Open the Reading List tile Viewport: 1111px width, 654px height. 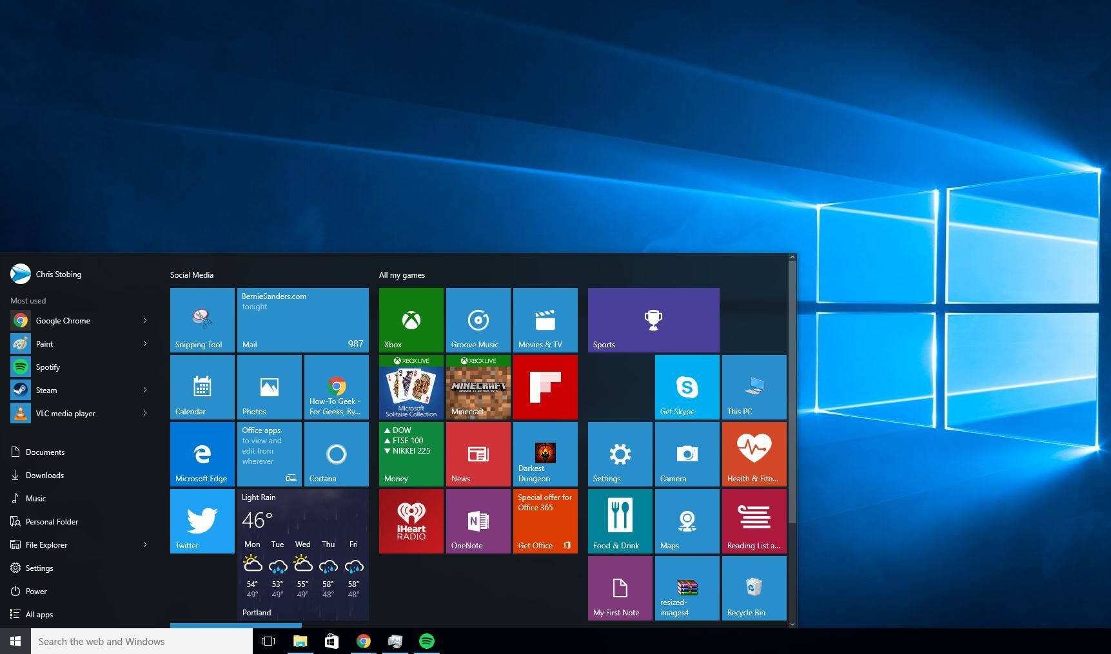(x=754, y=521)
